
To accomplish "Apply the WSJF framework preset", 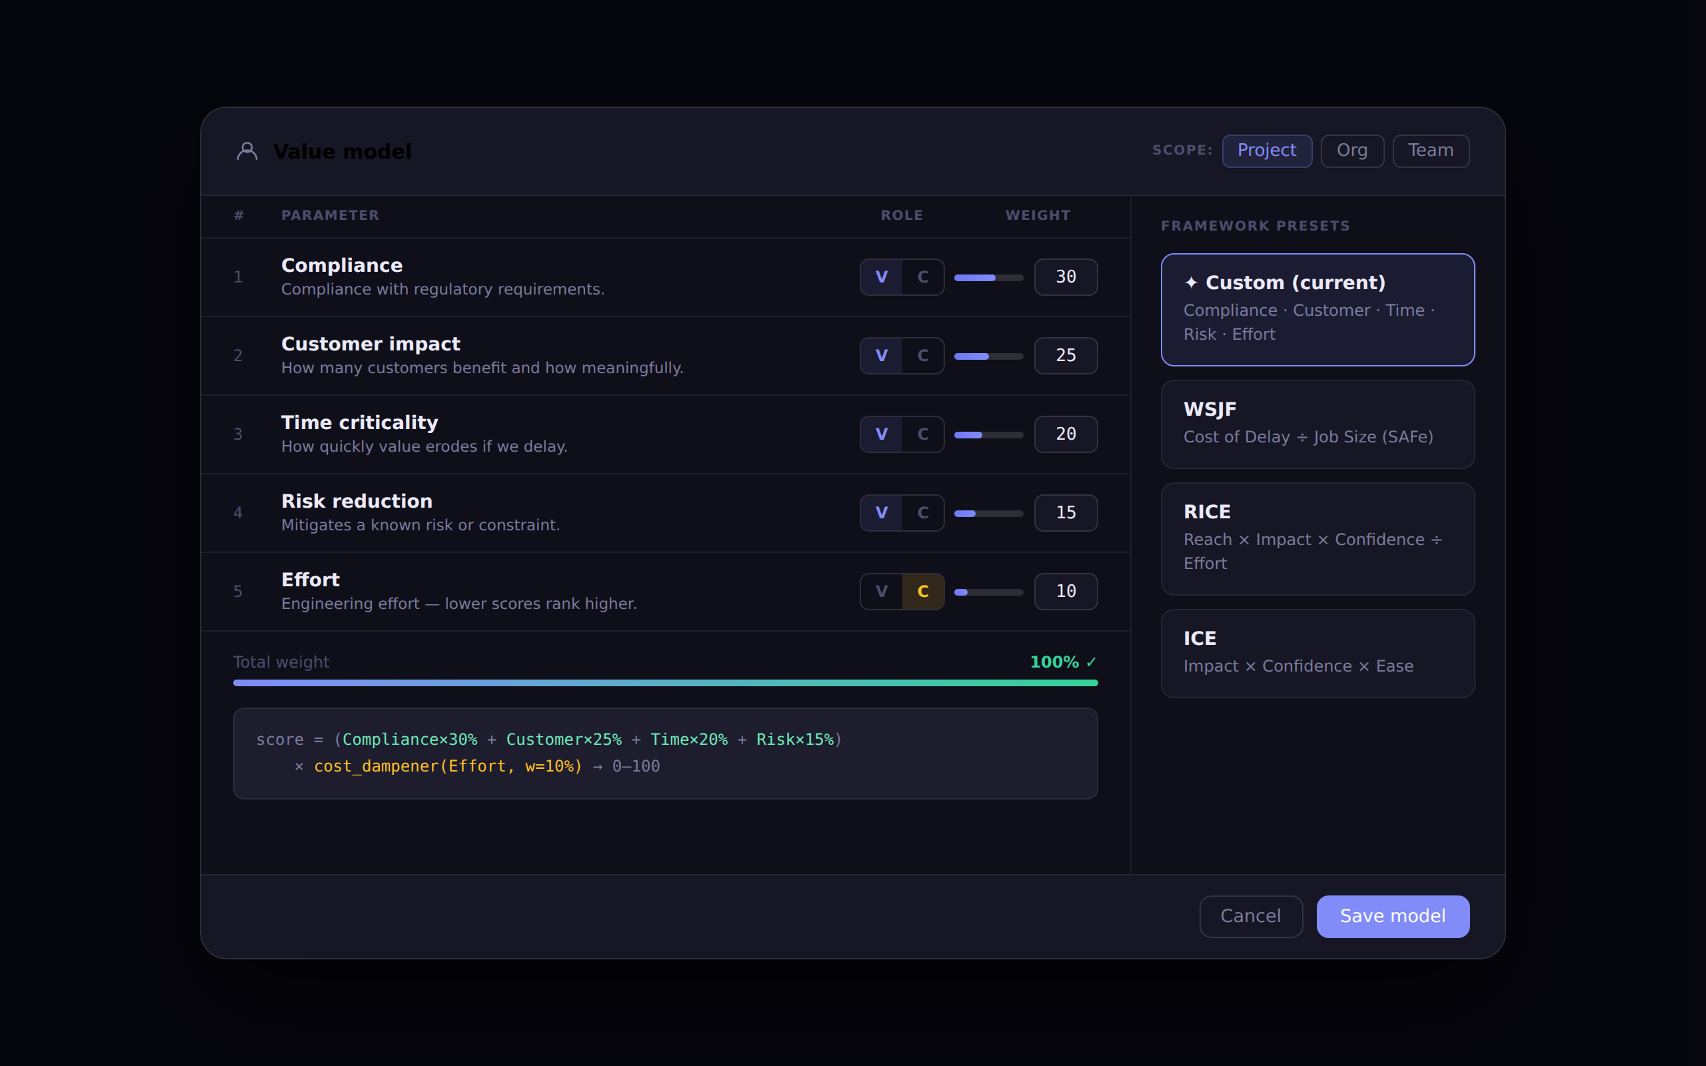I will pyautogui.click(x=1317, y=424).
